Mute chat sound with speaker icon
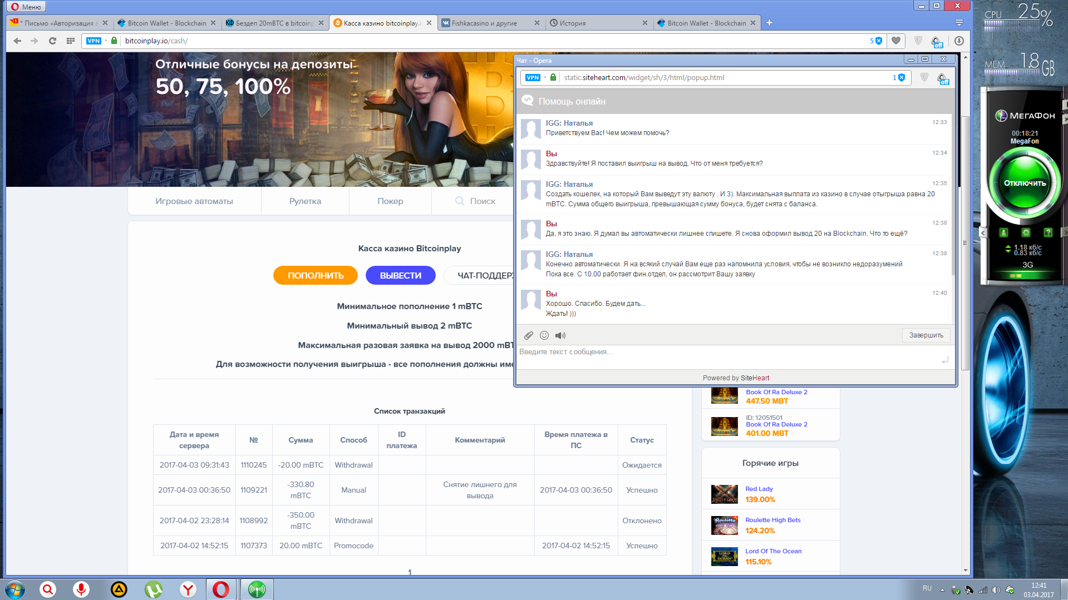Viewport: 1068px width, 600px height. click(x=560, y=335)
